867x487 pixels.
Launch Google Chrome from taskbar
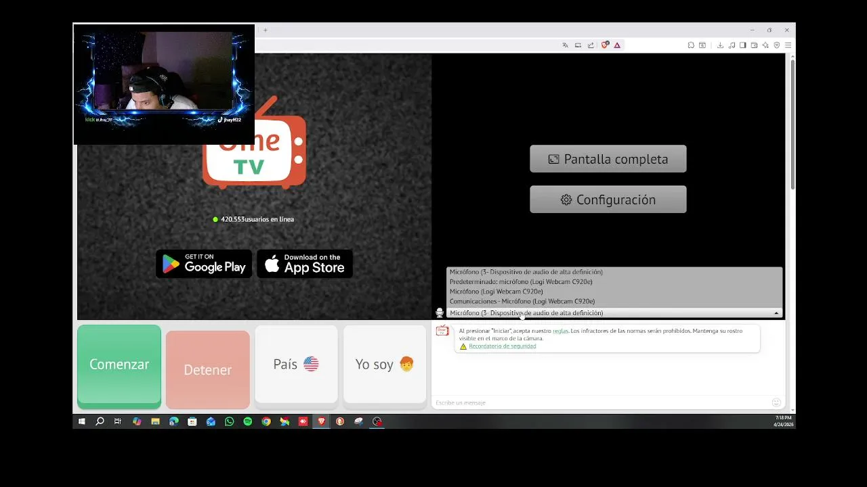click(x=266, y=421)
